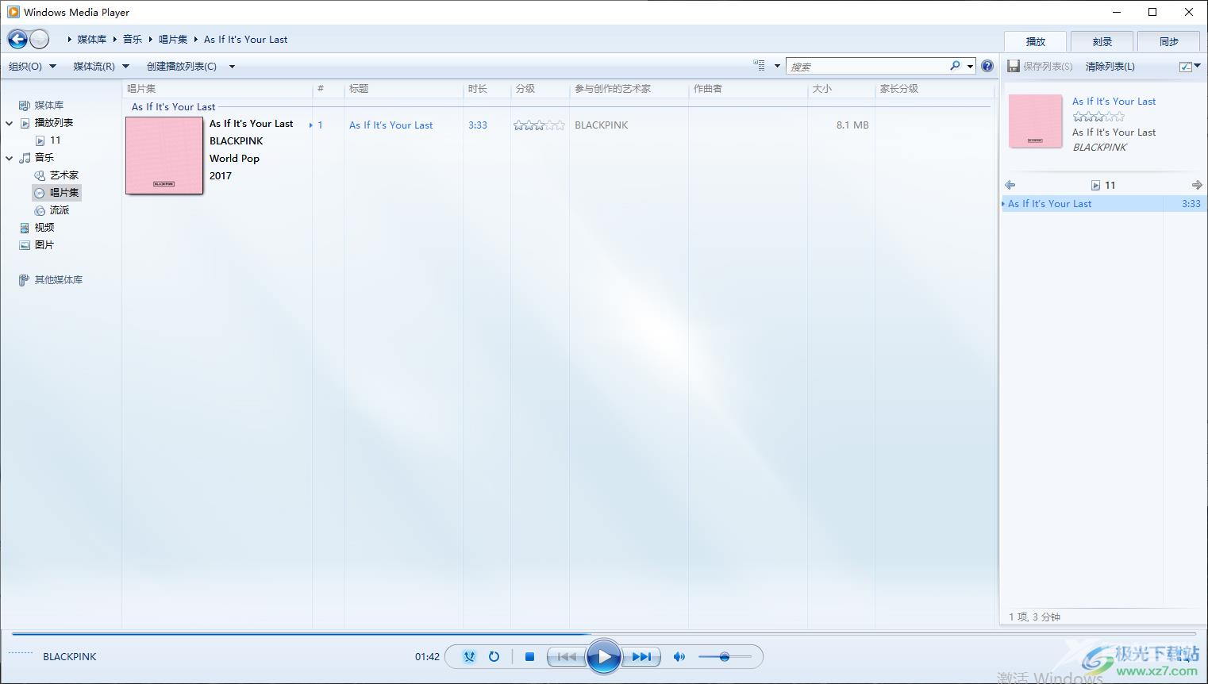Click 媒体库 in the breadcrumb
1208x684 pixels.
tap(91, 39)
